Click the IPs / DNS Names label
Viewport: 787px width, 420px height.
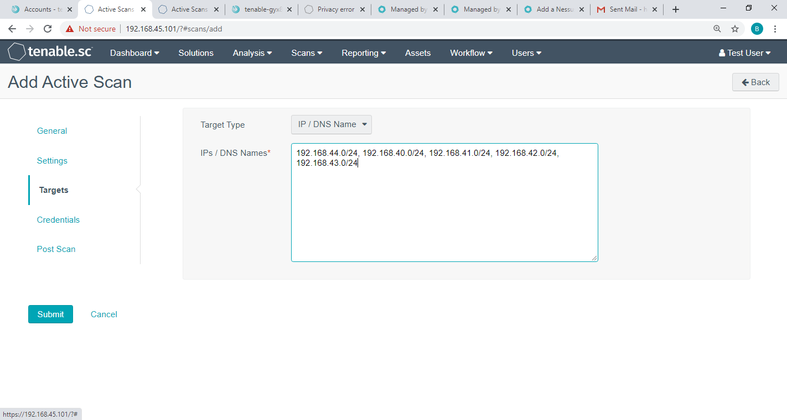tap(235, 153)
